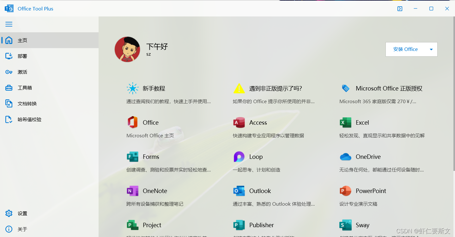Viewport: 455px width, 237px height.
Task: Open the Office app icon
Action: pos(133,122)
